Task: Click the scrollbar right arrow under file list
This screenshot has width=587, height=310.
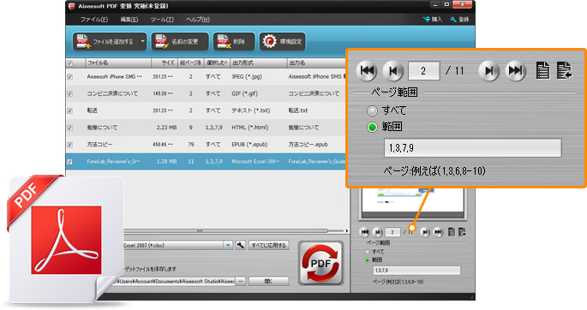Action: (x=346, y=230)
